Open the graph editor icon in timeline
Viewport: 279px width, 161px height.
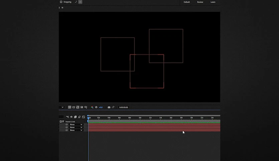tap(84, 117)
